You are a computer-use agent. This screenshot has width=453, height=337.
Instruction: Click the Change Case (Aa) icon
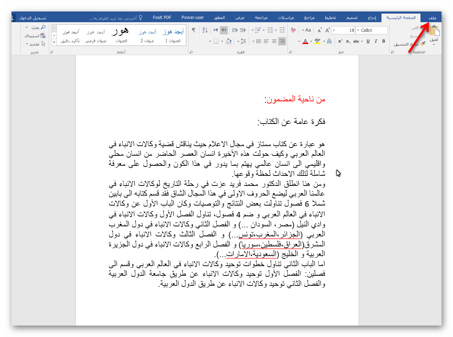tap(308, 30)
